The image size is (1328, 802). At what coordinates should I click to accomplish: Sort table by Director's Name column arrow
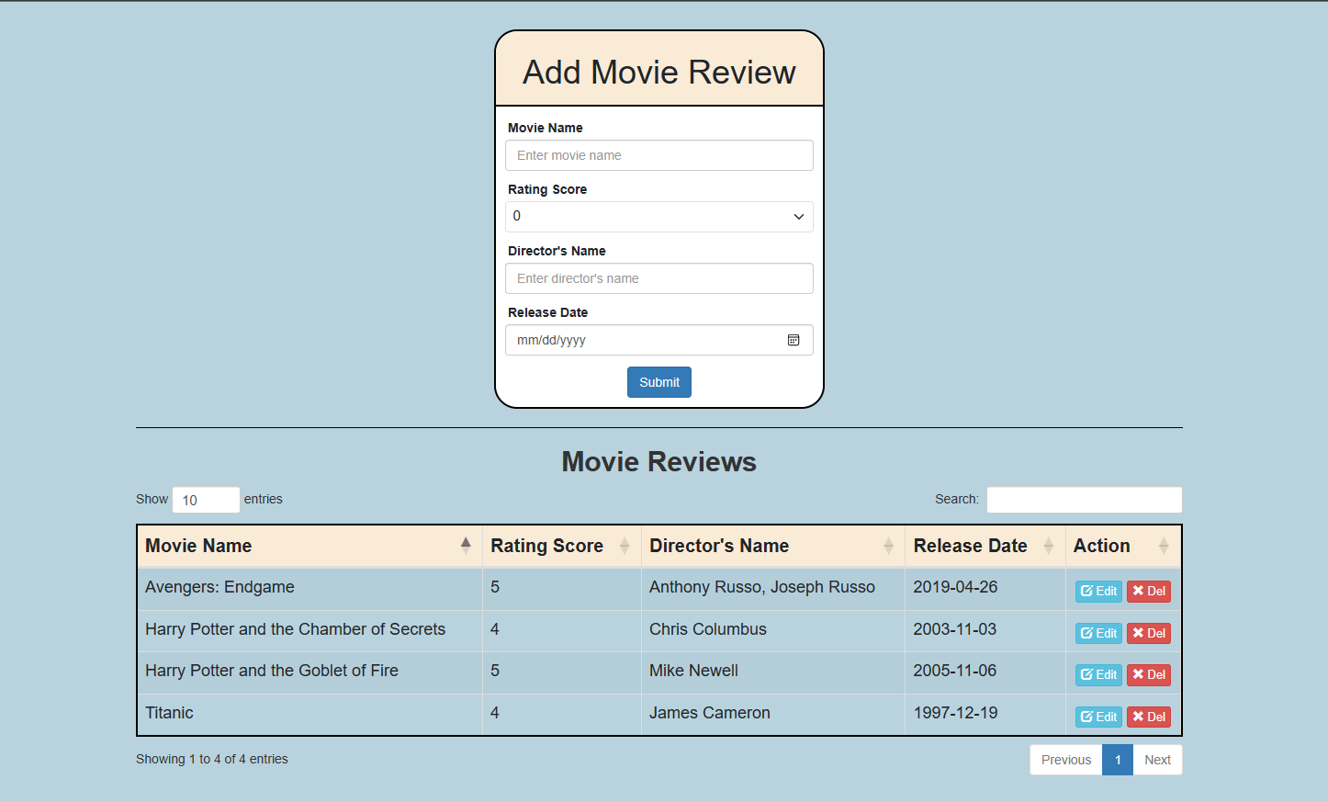click(888, 546)
